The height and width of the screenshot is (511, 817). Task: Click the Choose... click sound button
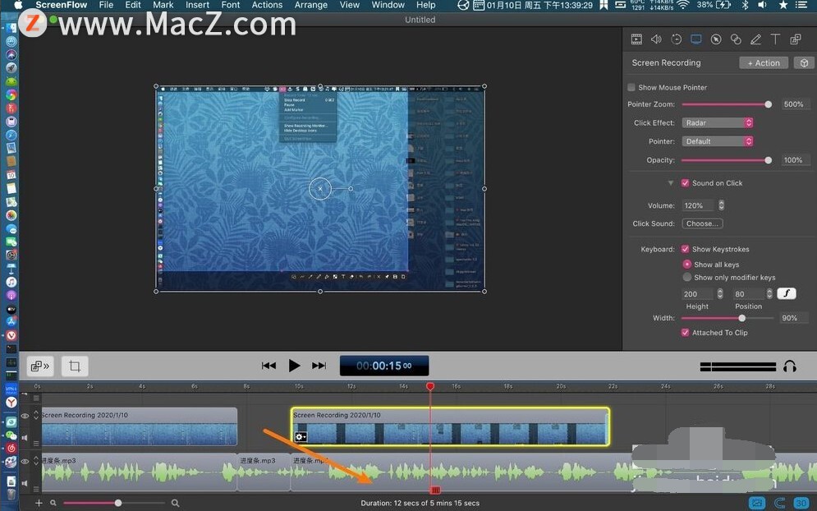(x=702, y=223)
